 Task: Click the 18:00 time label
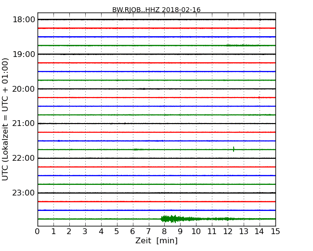tap(24, 20)
